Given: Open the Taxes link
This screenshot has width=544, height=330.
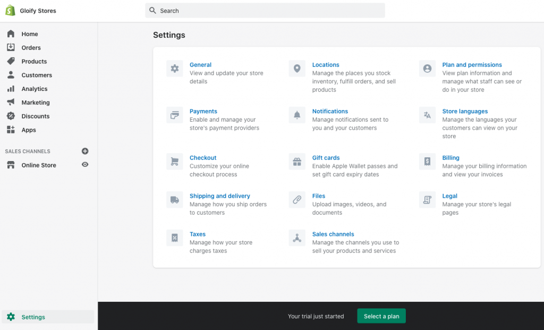Looking at the screenshot, I should click(x=198, y=234).
